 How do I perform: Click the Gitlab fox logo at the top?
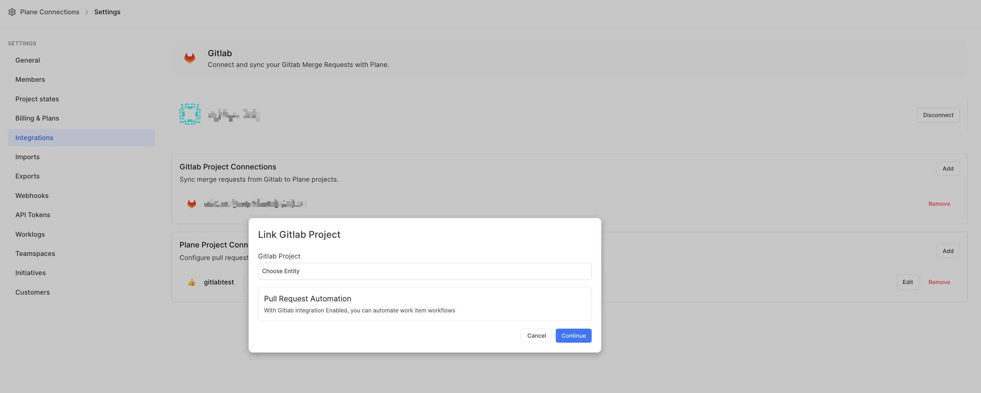(189, 58)
